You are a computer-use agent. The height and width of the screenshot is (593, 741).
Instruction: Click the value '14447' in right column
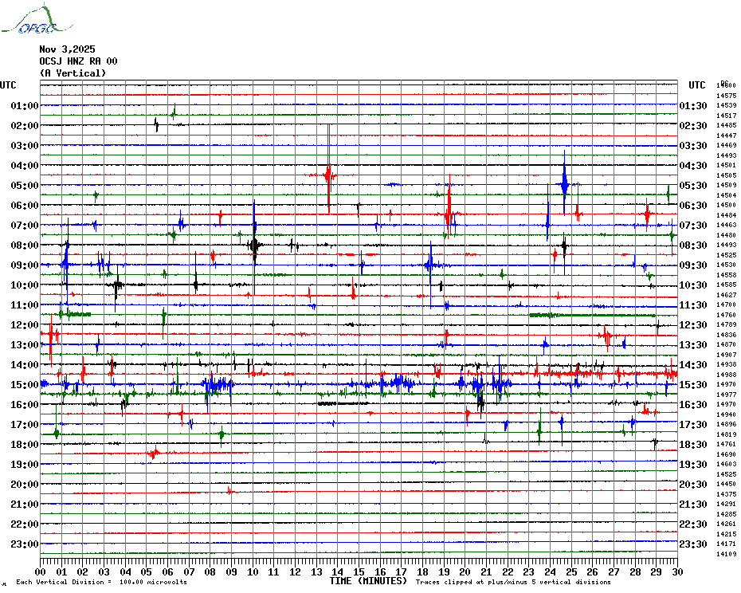pyautogui.click(x=727, y=135)
